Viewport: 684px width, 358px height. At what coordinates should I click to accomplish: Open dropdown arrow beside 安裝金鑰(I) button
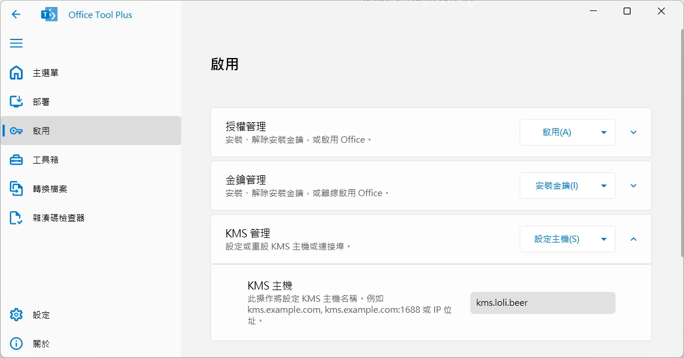pos(604,186)
